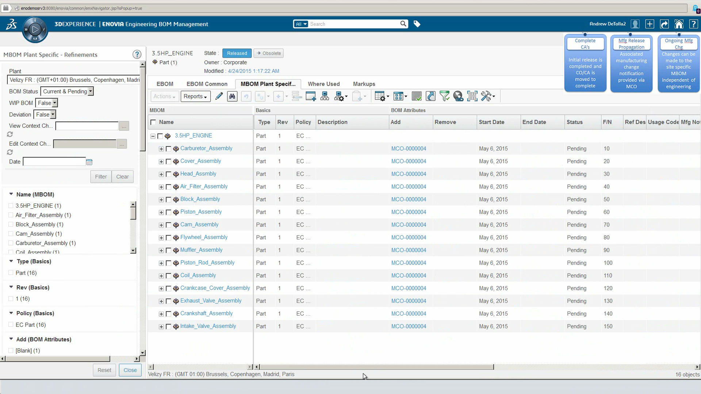
Task: Select the MBOM Plant Specific tab
Action: [268, 84]
